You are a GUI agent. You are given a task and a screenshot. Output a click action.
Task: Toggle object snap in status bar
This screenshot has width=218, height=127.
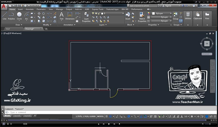[145, 116]
